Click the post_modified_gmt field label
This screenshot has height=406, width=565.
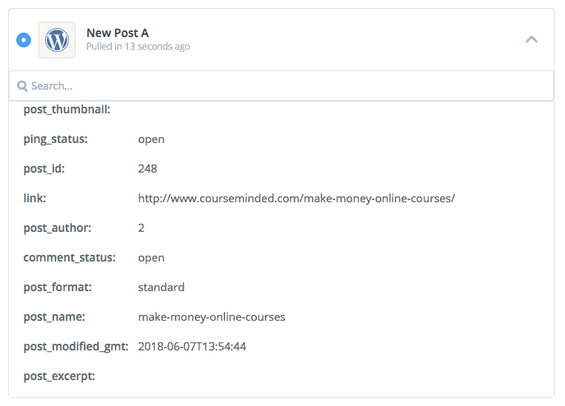click(x=76, y=347)
